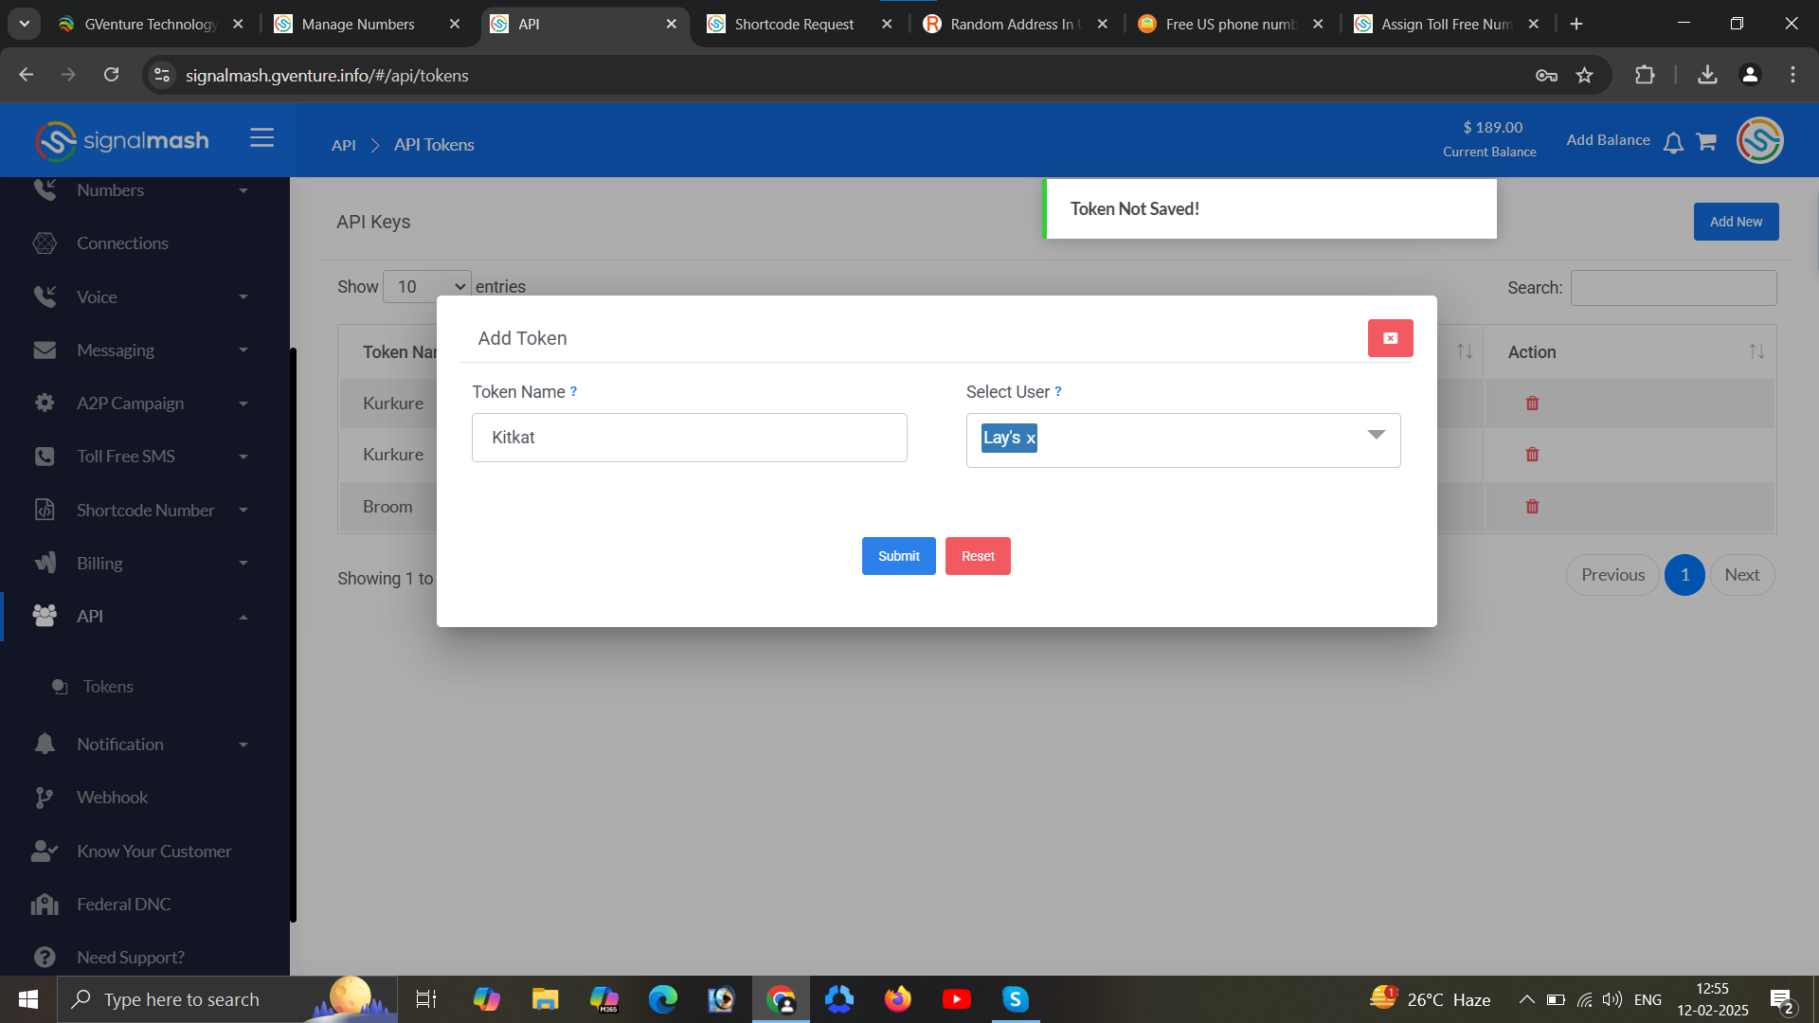Image resolution: width=1819 pixels, height=1023 pixels.
Task: Click the Token Name help icon
Action: click(x=573, y=391)
